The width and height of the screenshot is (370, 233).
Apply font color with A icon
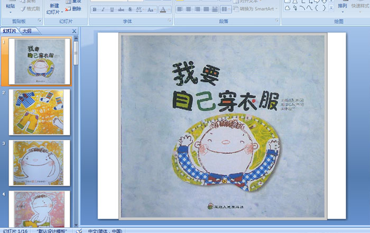(x=163, y=10)
